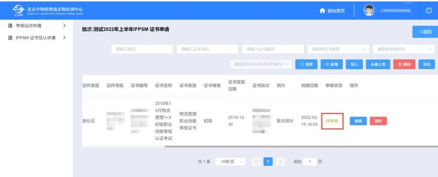438x177 pixels.
Task: Click the row's red 删除 button
Action: tap(378, 121)
